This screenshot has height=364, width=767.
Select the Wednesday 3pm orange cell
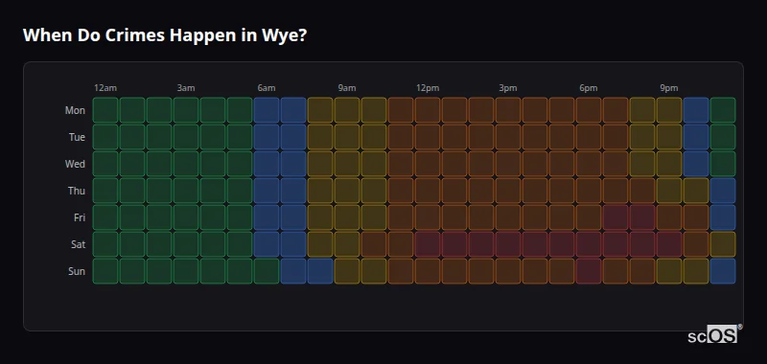point(508,164)
